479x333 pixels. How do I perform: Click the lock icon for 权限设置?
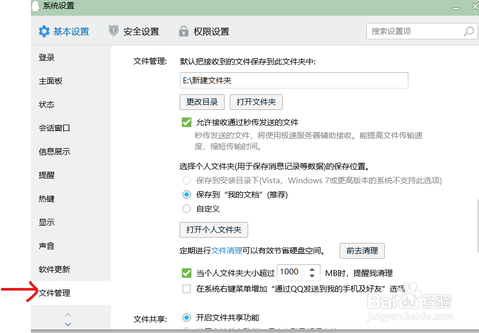pyautogui.click(x=183, y=31)
